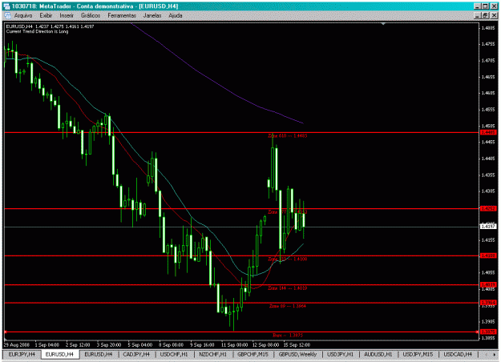
Task: Click 'Current Trend Direction is Long' text
Action: [37, 31]
